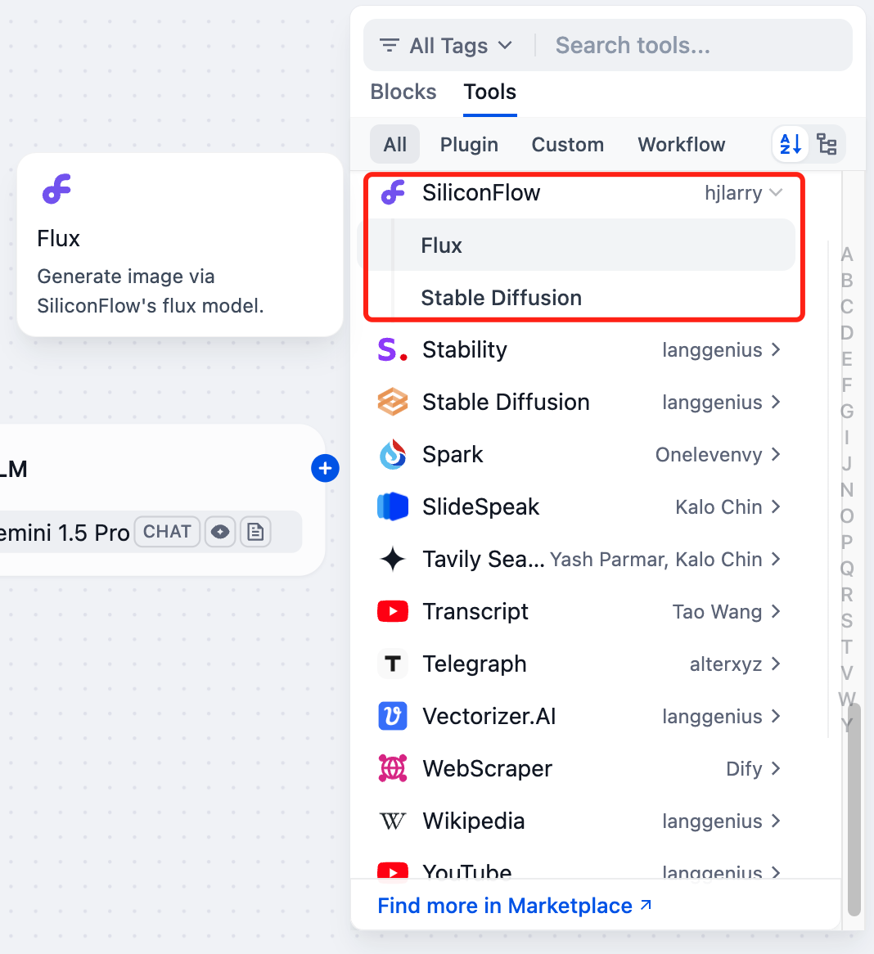Click the WebScraper globe icon
The width and height of the screenshot is (874, 954).
pyautogui.click(x=393, y=769)
